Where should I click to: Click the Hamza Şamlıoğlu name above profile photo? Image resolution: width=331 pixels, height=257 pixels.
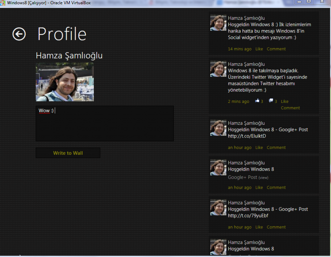coord(69,55)
